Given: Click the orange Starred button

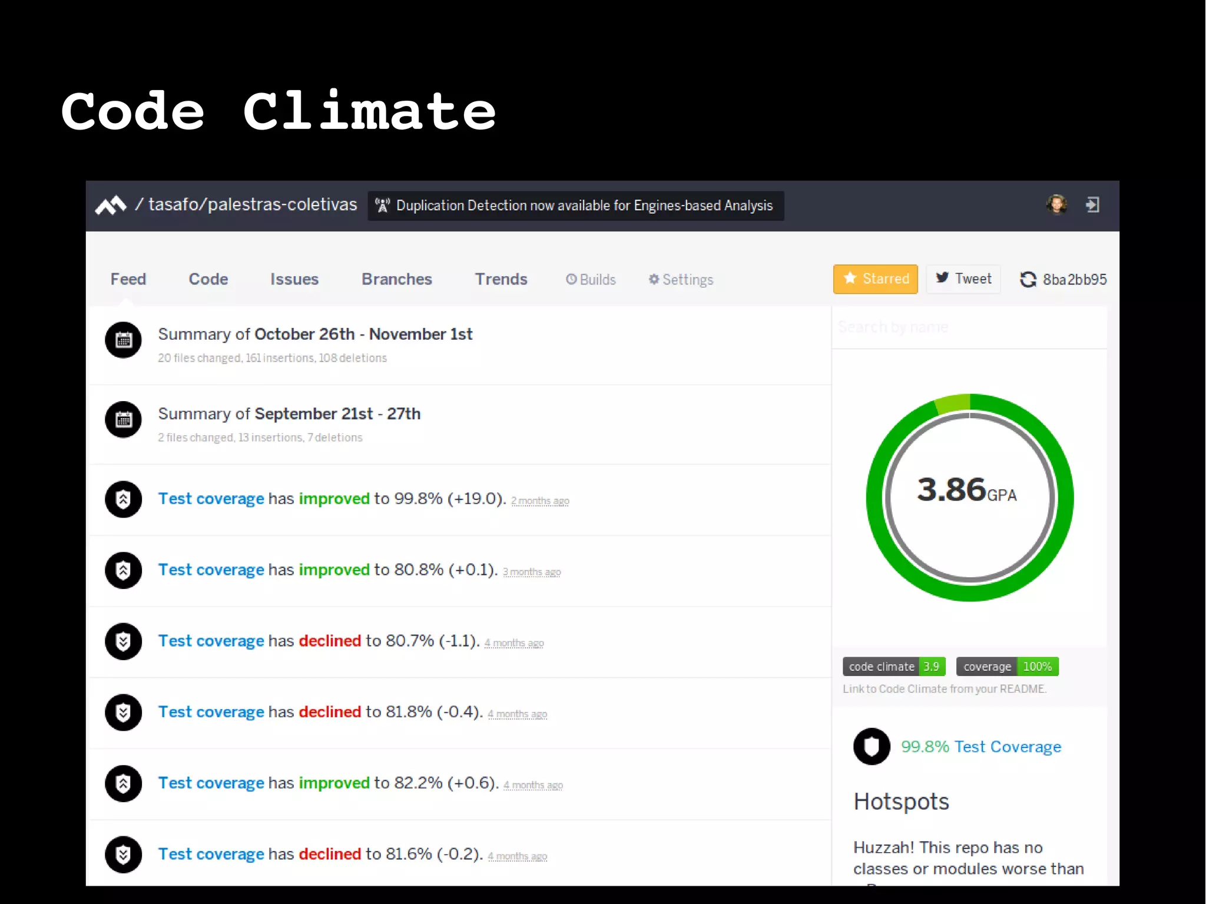Looking at the screenshot, I should point(876,279).
